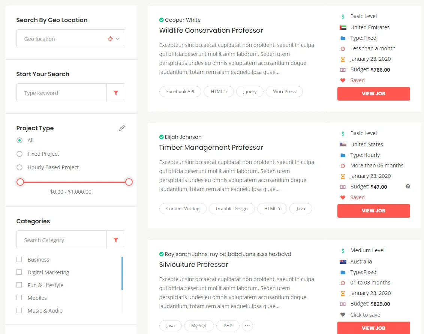Unsave Timber Management Professor via heart icon
The width and height of the screenshot is (424, 334).
343,197
